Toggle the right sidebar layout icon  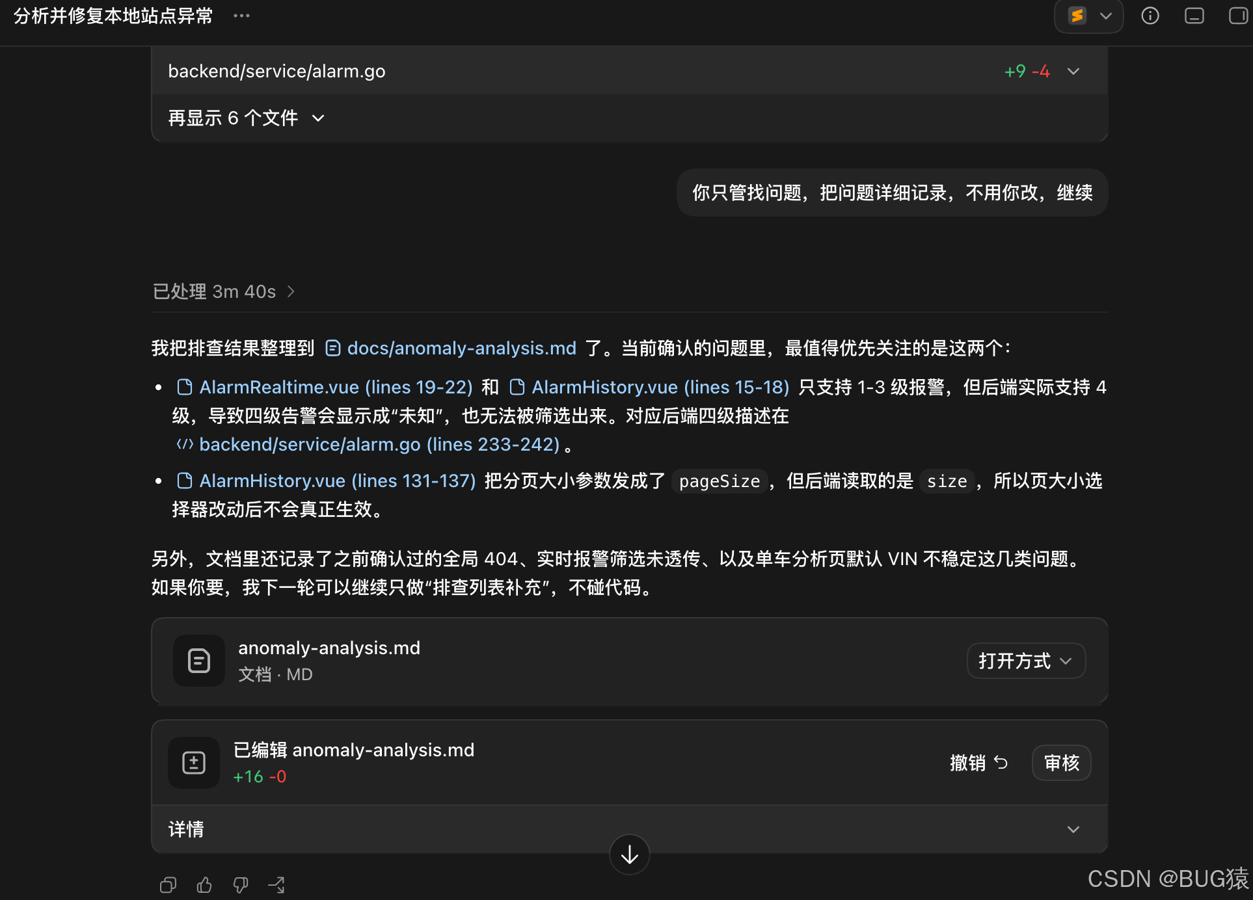(1237, 16)
